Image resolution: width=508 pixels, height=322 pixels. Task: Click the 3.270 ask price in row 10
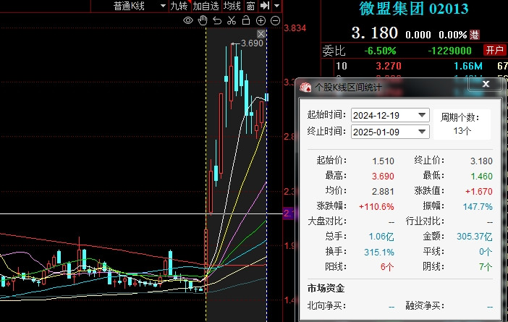click(x=389, y=66)
